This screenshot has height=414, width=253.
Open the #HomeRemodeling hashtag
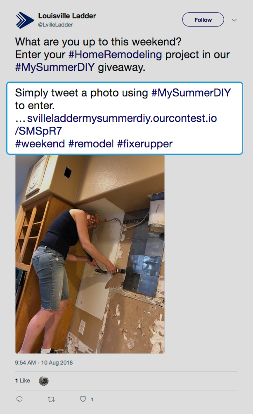click(x=115, y=55)
